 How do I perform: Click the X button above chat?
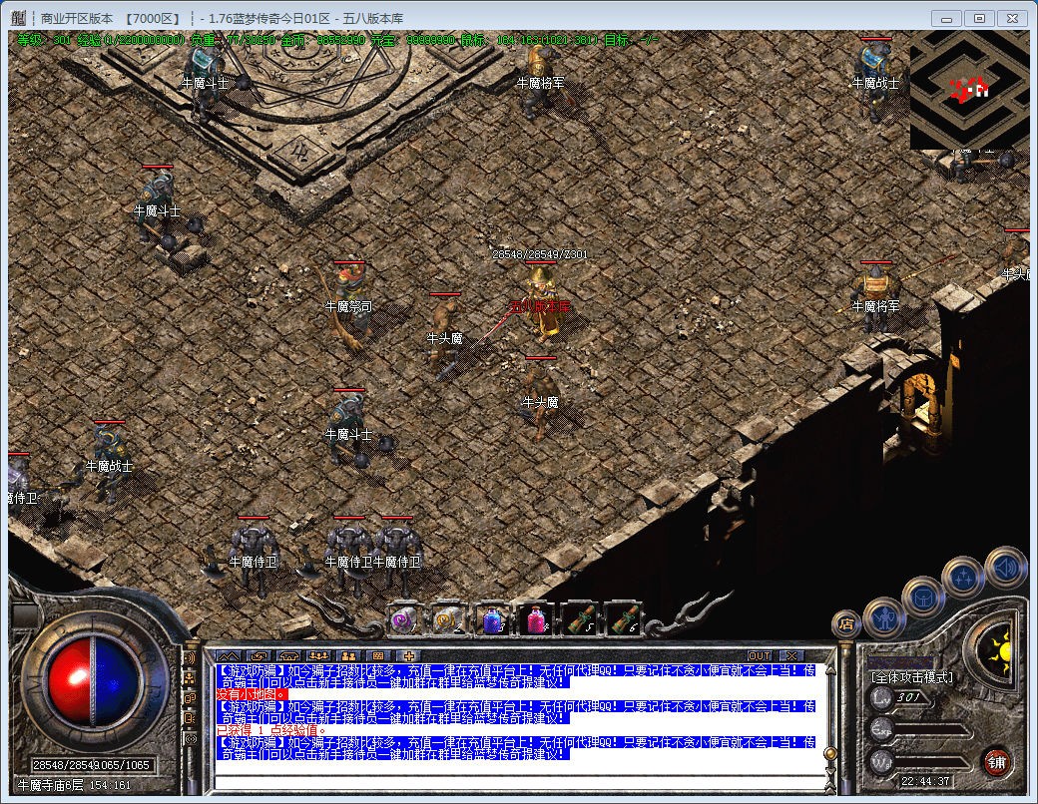(791, 655)
